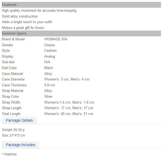165x158 pixels.
Task: Click the Case Diameter measurement value
Action: [67, 80]
